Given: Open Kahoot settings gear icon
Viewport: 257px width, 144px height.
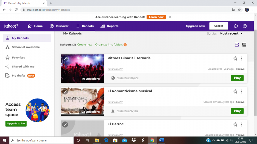Looking at the screenshot, I should pyautogui.click(x=235, y=26).
